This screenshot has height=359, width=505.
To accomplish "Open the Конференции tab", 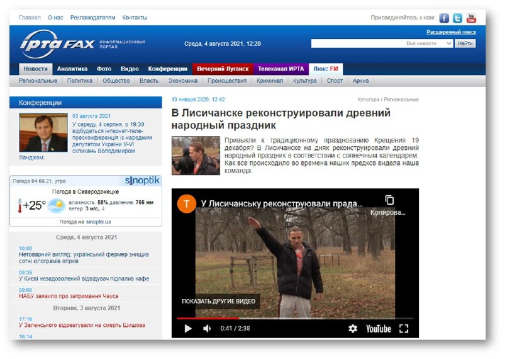I will (167, 69).
